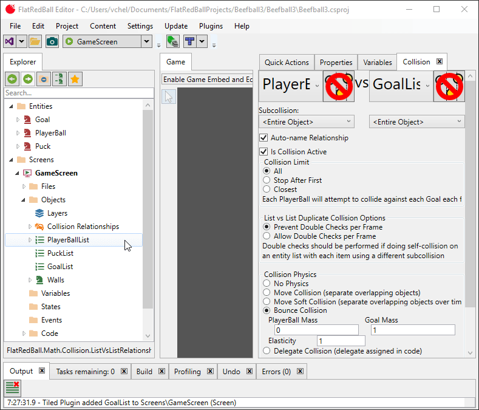
Task: Clear output with the red X list icon
Action: (13, 388)
